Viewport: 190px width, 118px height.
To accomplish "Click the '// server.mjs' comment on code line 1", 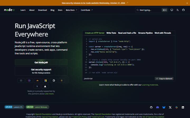I will (95, 39).
